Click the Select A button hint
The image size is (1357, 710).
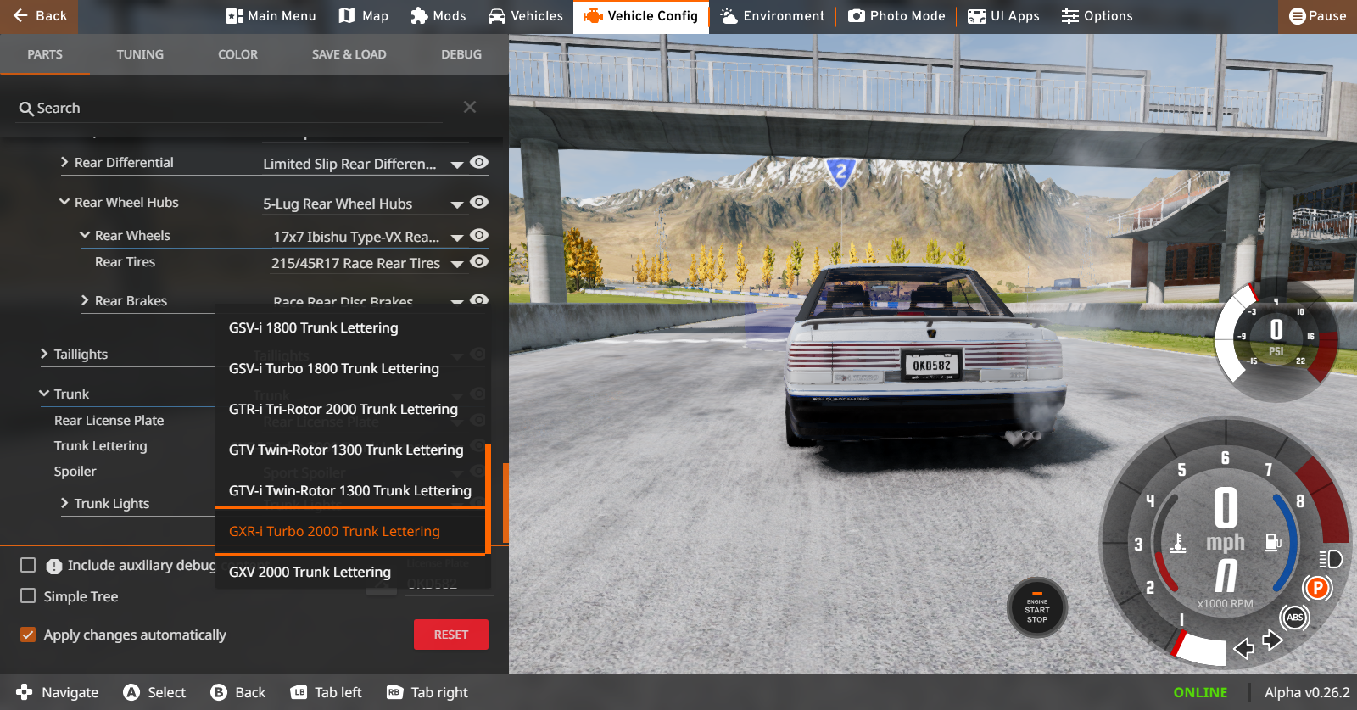point(154,692)
